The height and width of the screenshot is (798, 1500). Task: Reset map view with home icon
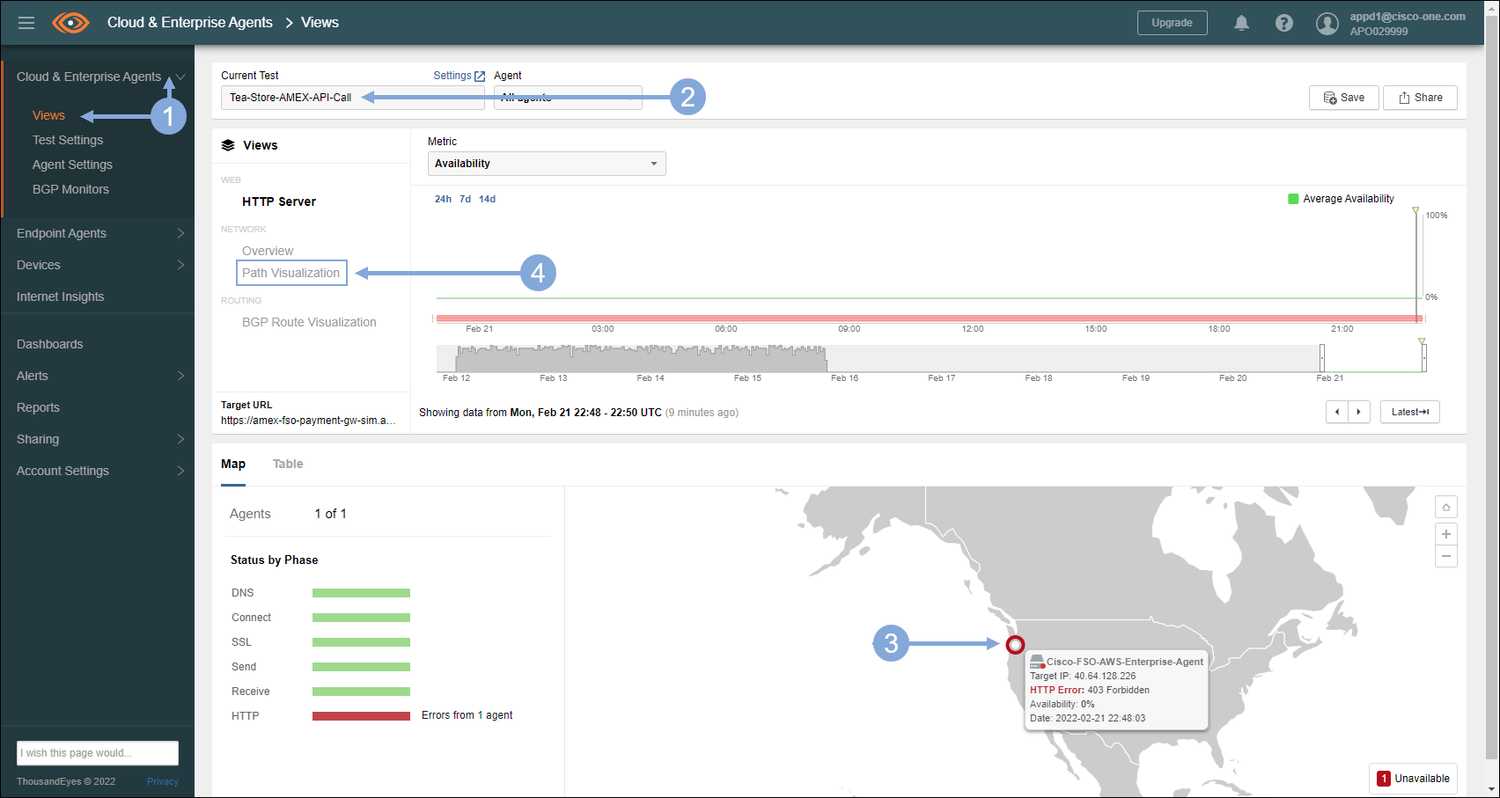(1445, 507)
